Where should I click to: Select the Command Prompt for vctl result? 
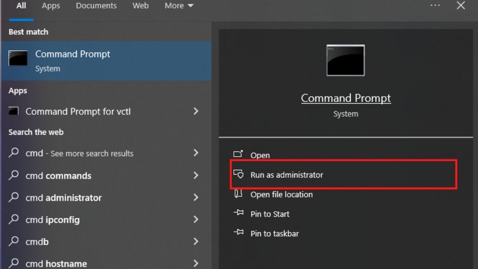106,112
